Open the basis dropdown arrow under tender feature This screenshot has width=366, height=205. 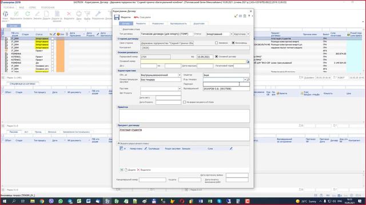[180, 89]
